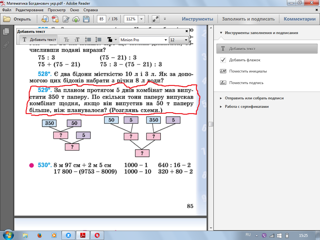This screenshot has width=320, height=240.
Task: Click the save (floppy disk) toolbar icon
Action: point(86,19)
